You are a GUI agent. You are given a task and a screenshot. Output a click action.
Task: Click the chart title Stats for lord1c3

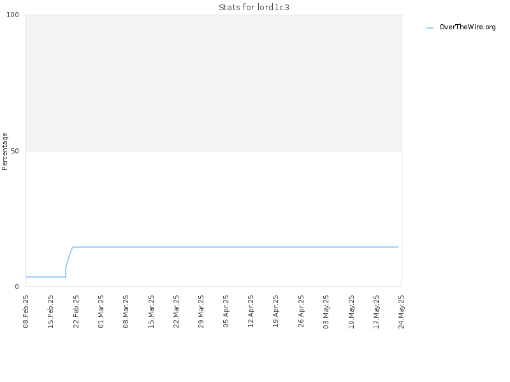point(254,8)
